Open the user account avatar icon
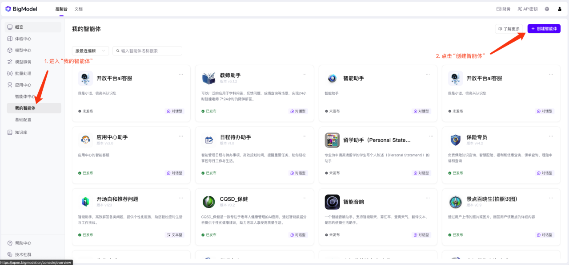The image size is (569, 265). pyautogui.click(x=560, y=9)
